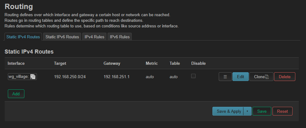The height and width of the screenshot is (128, 306).
Task: Reset the pending changes
Action: coord(283,111)
